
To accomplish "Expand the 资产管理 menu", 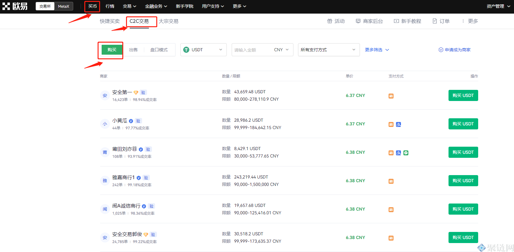I will pyautogui.click(x=498, y=6).
